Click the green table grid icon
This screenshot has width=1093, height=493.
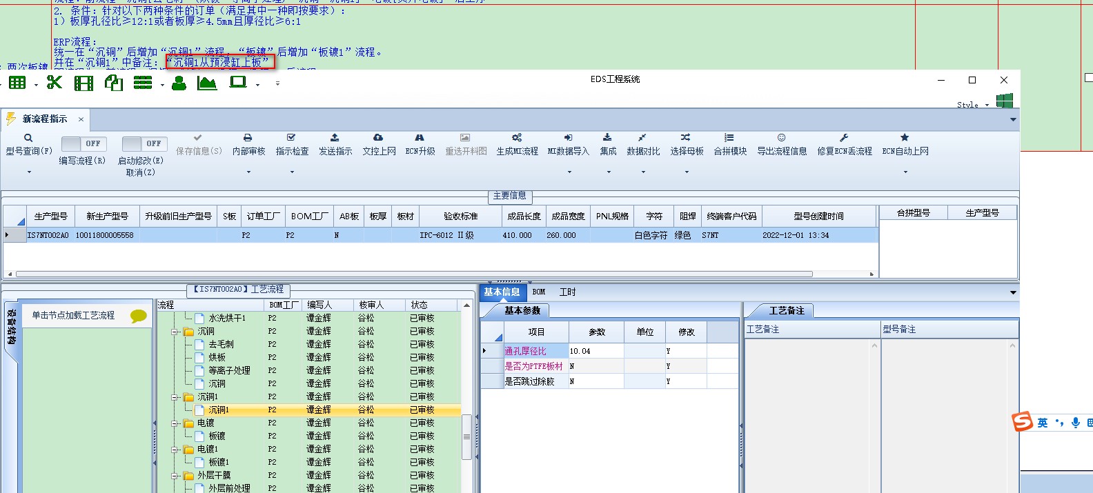(x=17, y=83)
